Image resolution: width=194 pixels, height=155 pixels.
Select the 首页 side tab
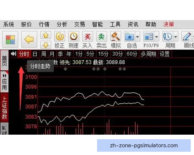[5, 61]
